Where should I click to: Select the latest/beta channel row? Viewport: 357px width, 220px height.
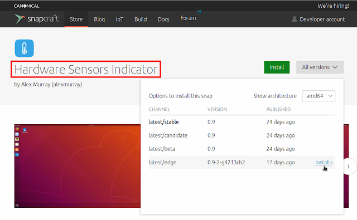point(242,149)
